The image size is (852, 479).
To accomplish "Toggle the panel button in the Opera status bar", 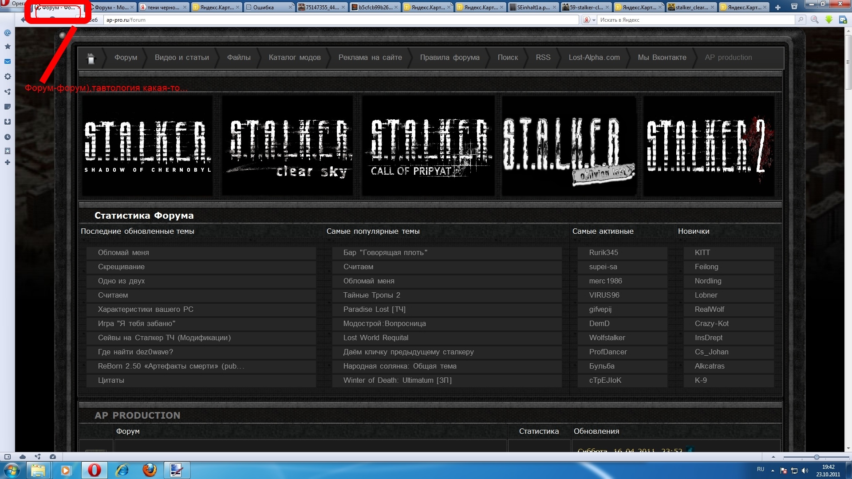I will (8, 457).
